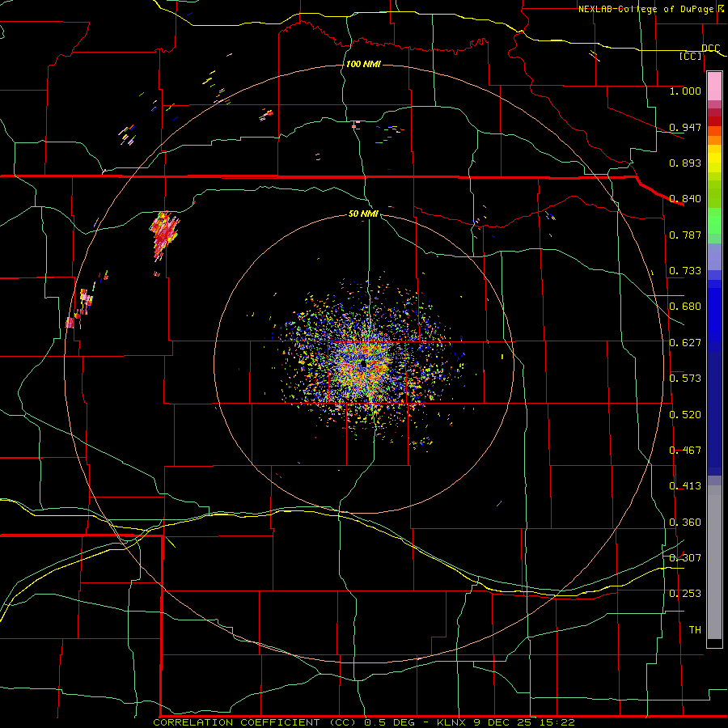Viewport: 728px width, 728px height.
Task: Click the 50 NMI range ring label
Action: tap(363, 214)
